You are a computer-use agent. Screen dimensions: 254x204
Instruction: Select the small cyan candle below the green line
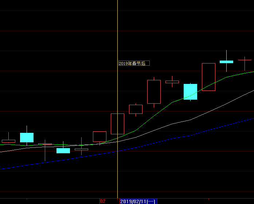click(x=63, y=150)
